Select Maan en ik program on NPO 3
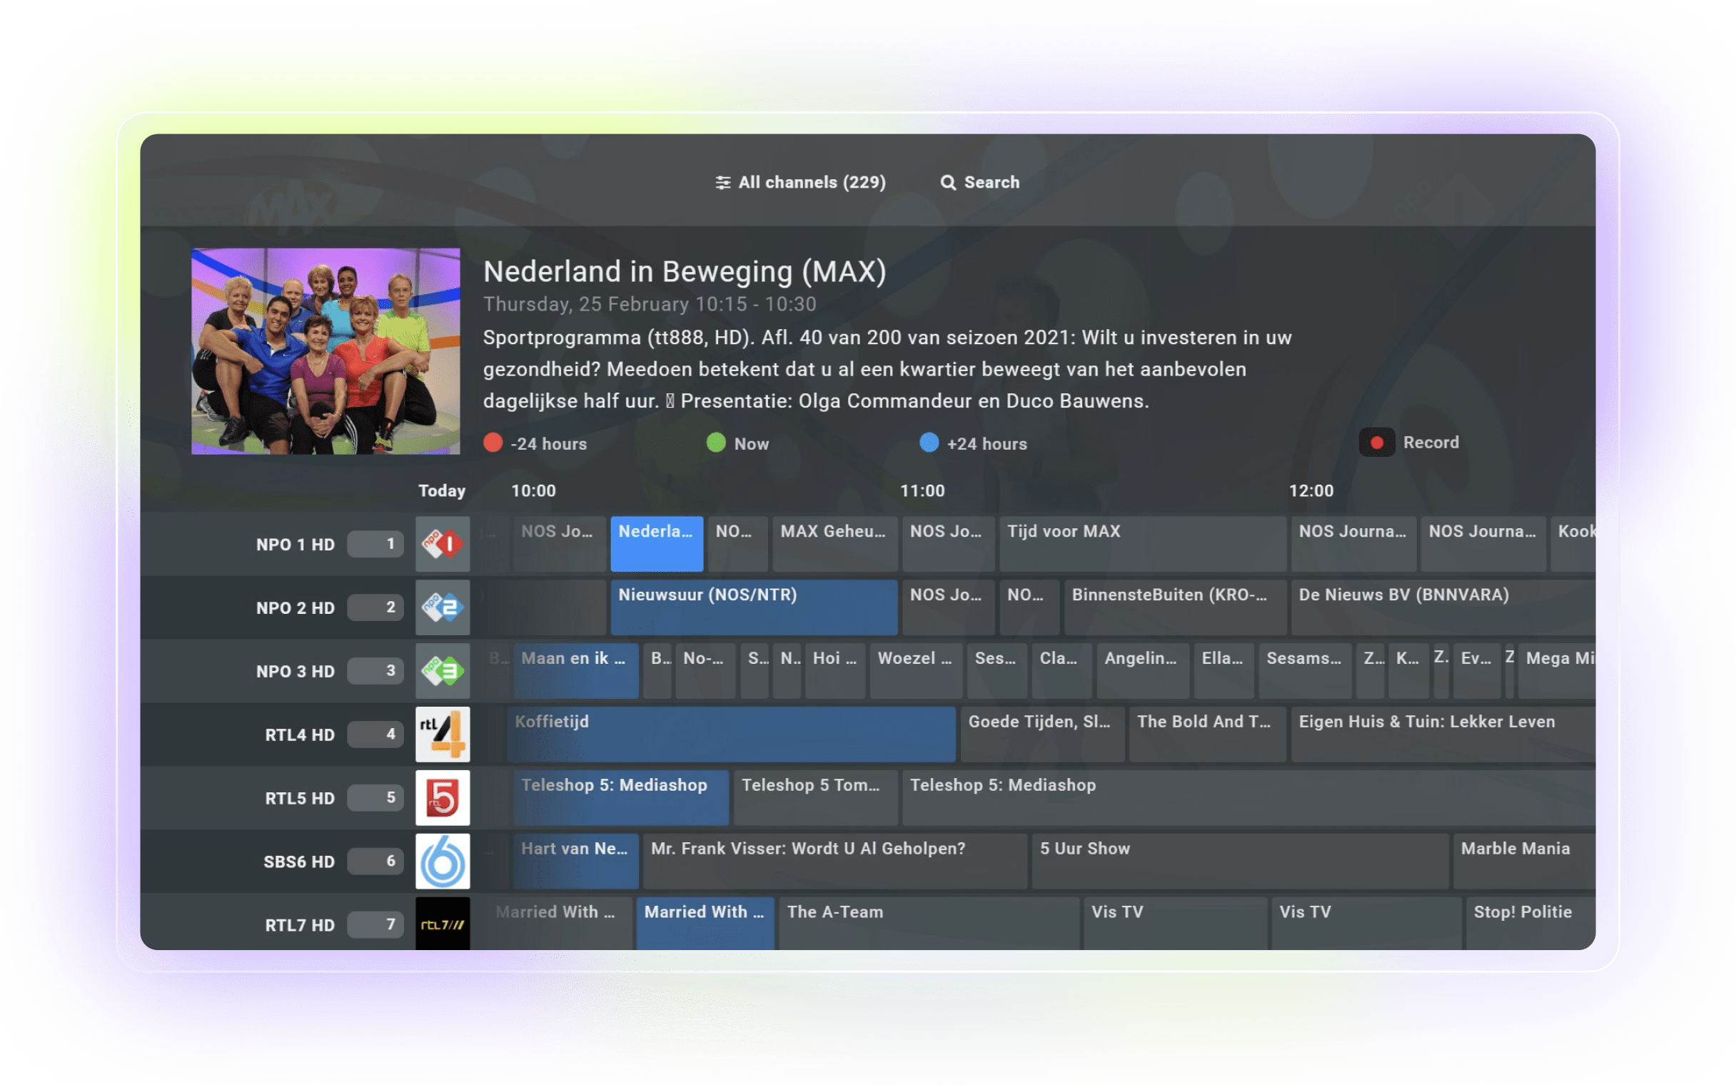 576,671
